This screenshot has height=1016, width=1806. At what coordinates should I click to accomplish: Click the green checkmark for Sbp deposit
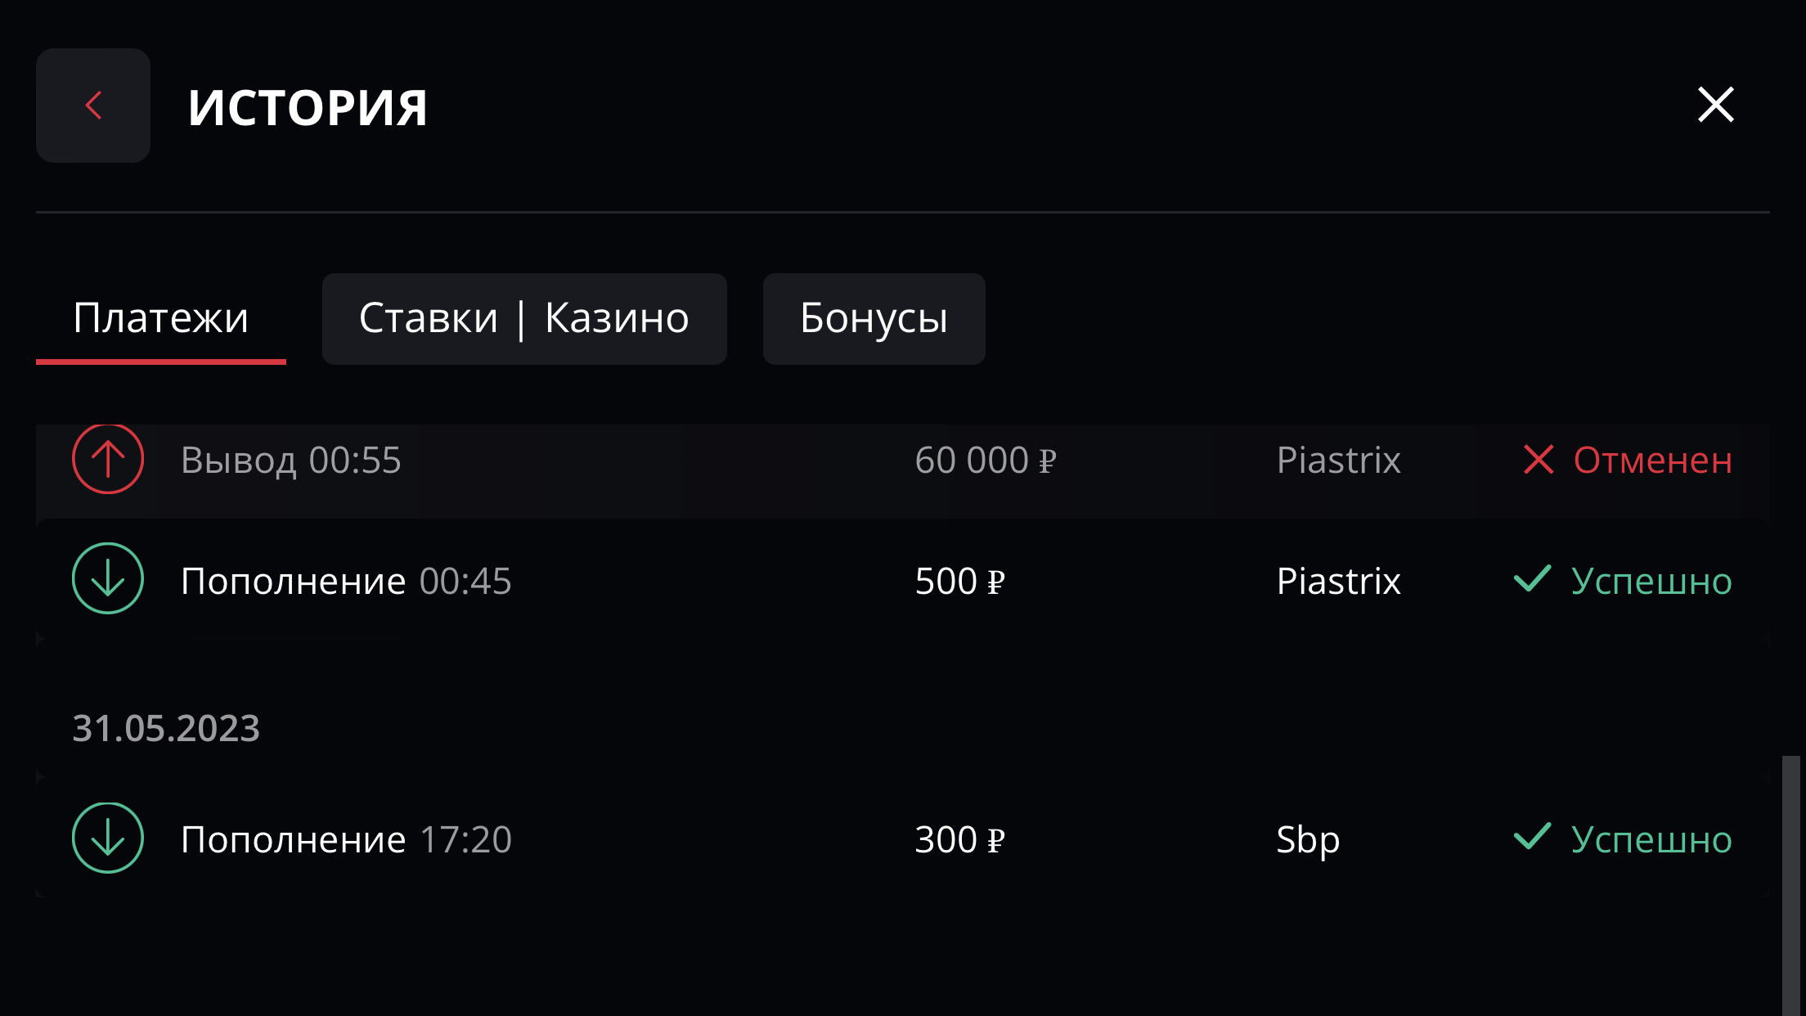click(x=1532, y=836)
